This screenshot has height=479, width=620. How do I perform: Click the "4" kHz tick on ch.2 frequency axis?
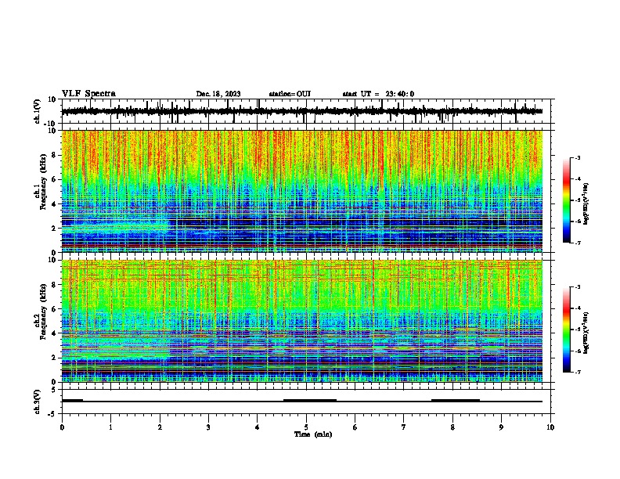[x=55, y=333]
